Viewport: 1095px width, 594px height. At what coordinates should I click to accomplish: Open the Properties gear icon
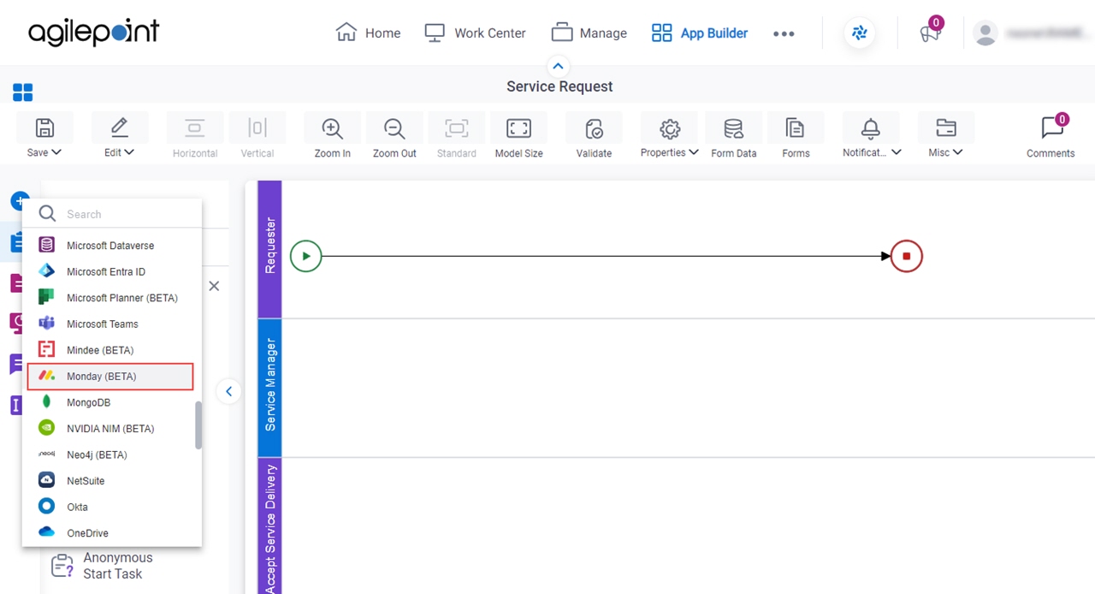[x=670, y=128]
